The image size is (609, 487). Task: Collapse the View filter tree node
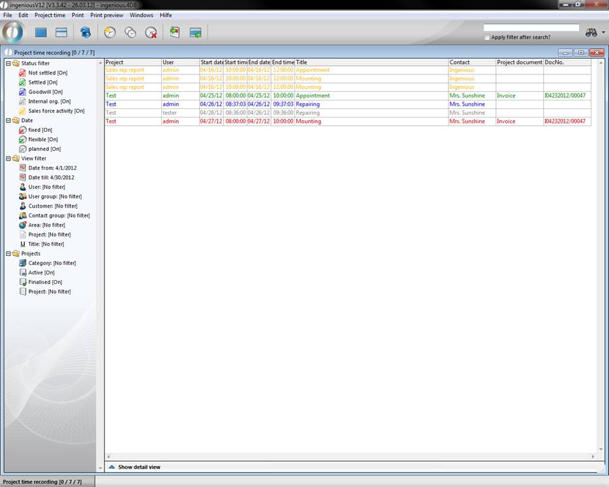click(8, 159)
